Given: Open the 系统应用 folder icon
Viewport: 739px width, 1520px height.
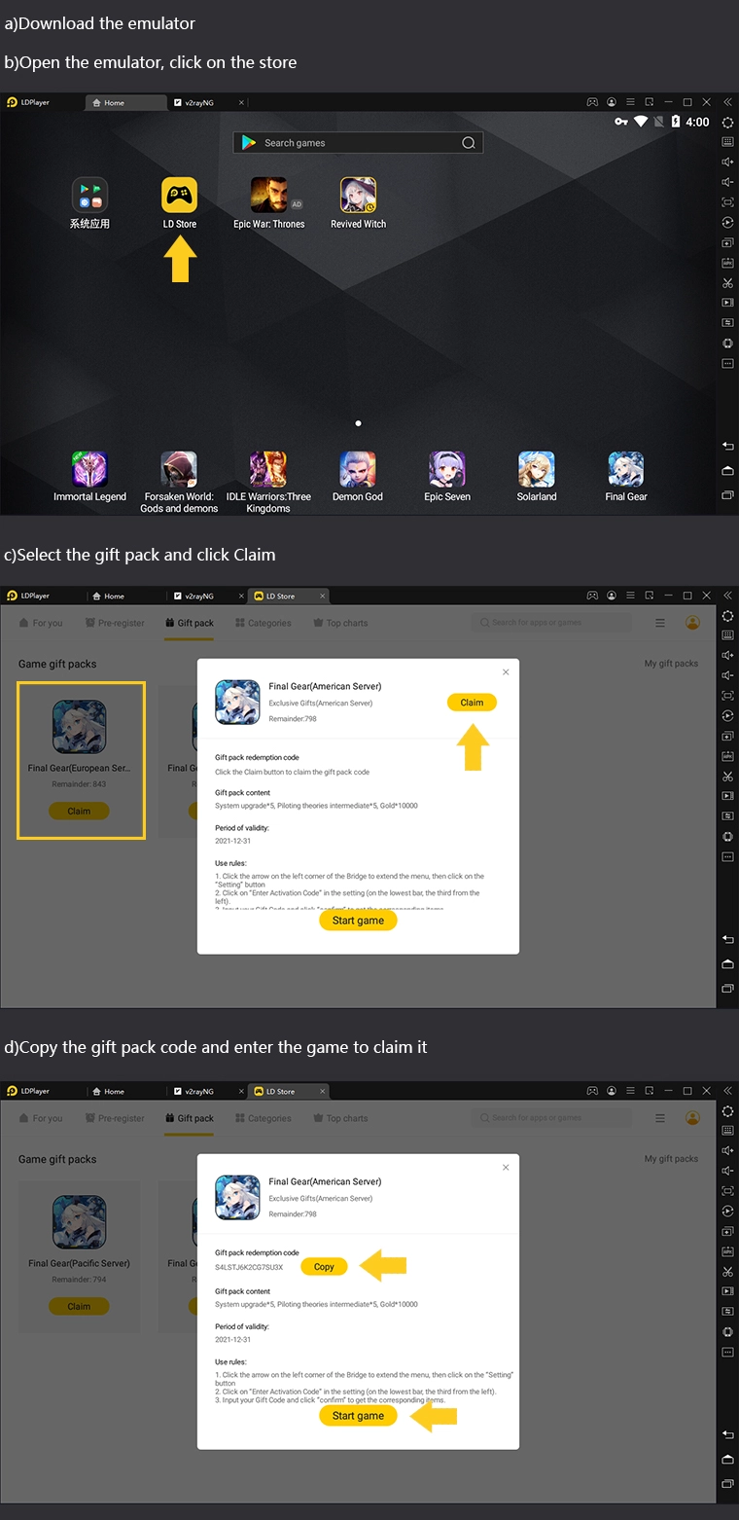Looking at the screenshot, I should (x=89, y=195).
